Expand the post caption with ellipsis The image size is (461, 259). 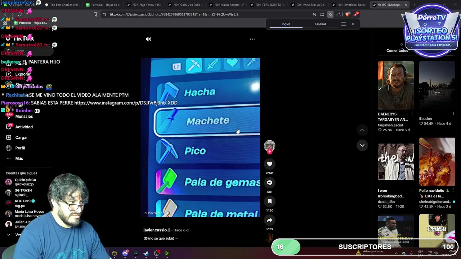[176, 238]
